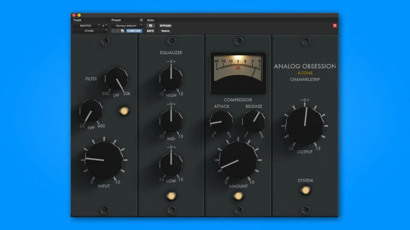
Task: Toggle the BYPASS button
Action: 165,26
